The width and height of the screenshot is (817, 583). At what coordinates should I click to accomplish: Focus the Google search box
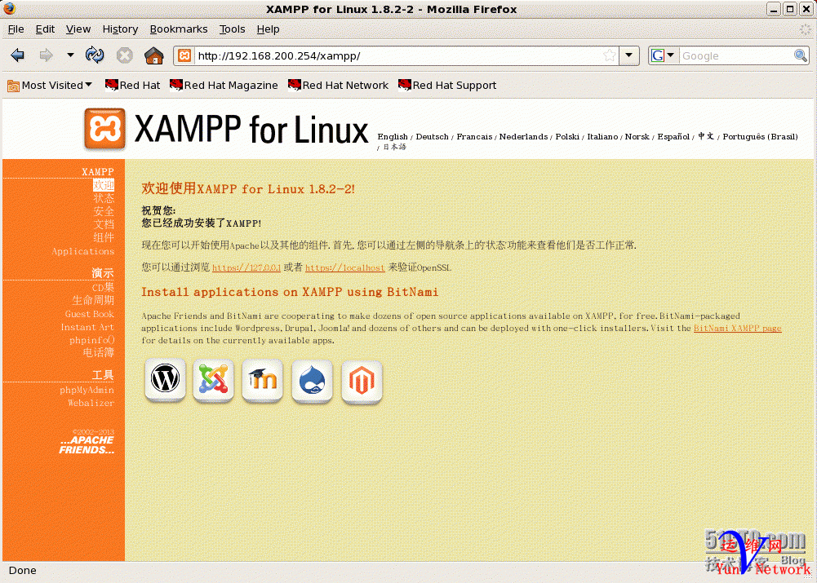point(736,55)
